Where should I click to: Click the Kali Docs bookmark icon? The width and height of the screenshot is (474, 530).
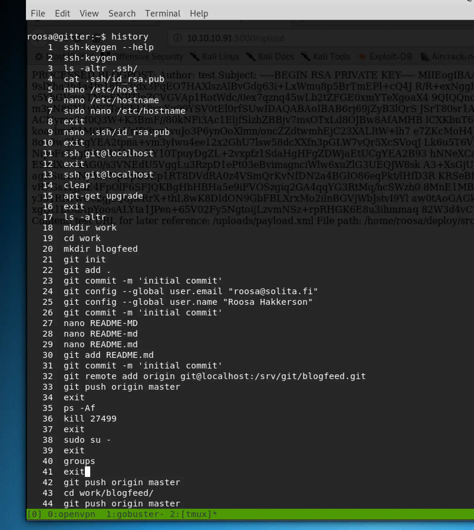click(x=251, y=57)
